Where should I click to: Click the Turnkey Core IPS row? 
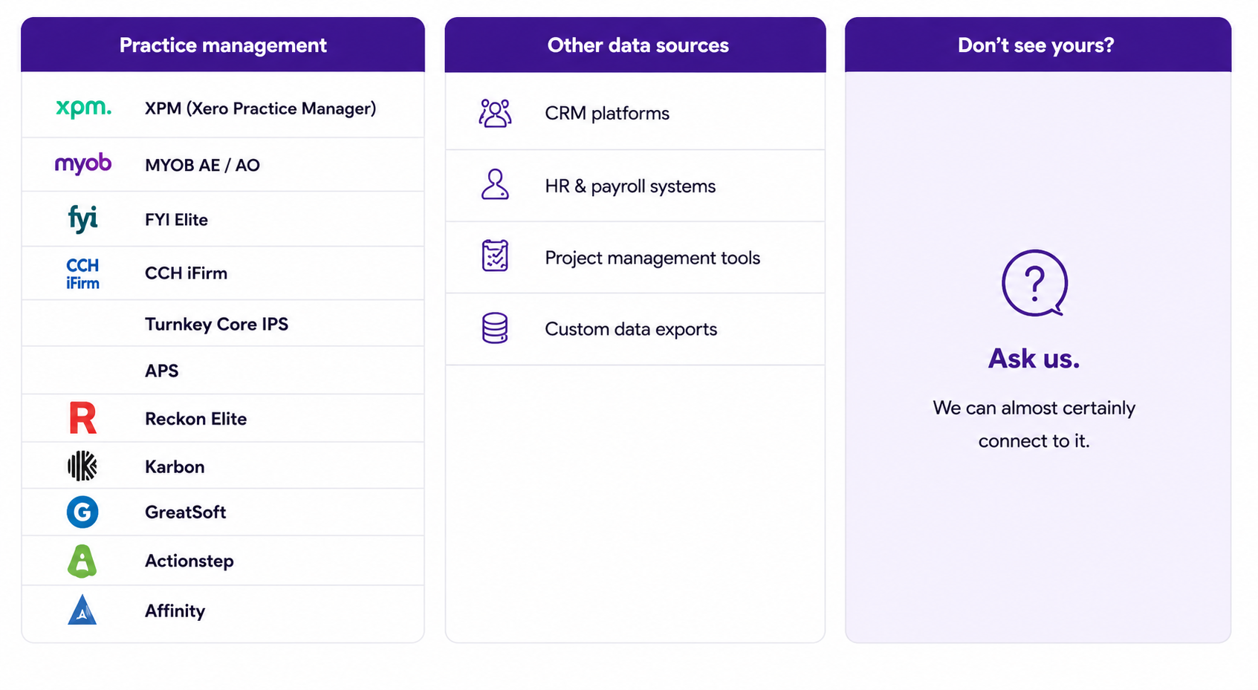(223, 324)
